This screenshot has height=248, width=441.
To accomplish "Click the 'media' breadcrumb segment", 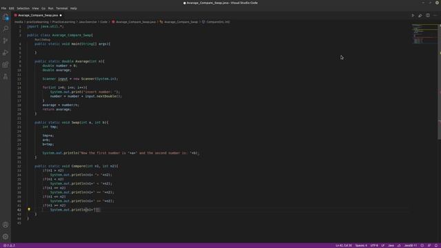I will (19, 22).
